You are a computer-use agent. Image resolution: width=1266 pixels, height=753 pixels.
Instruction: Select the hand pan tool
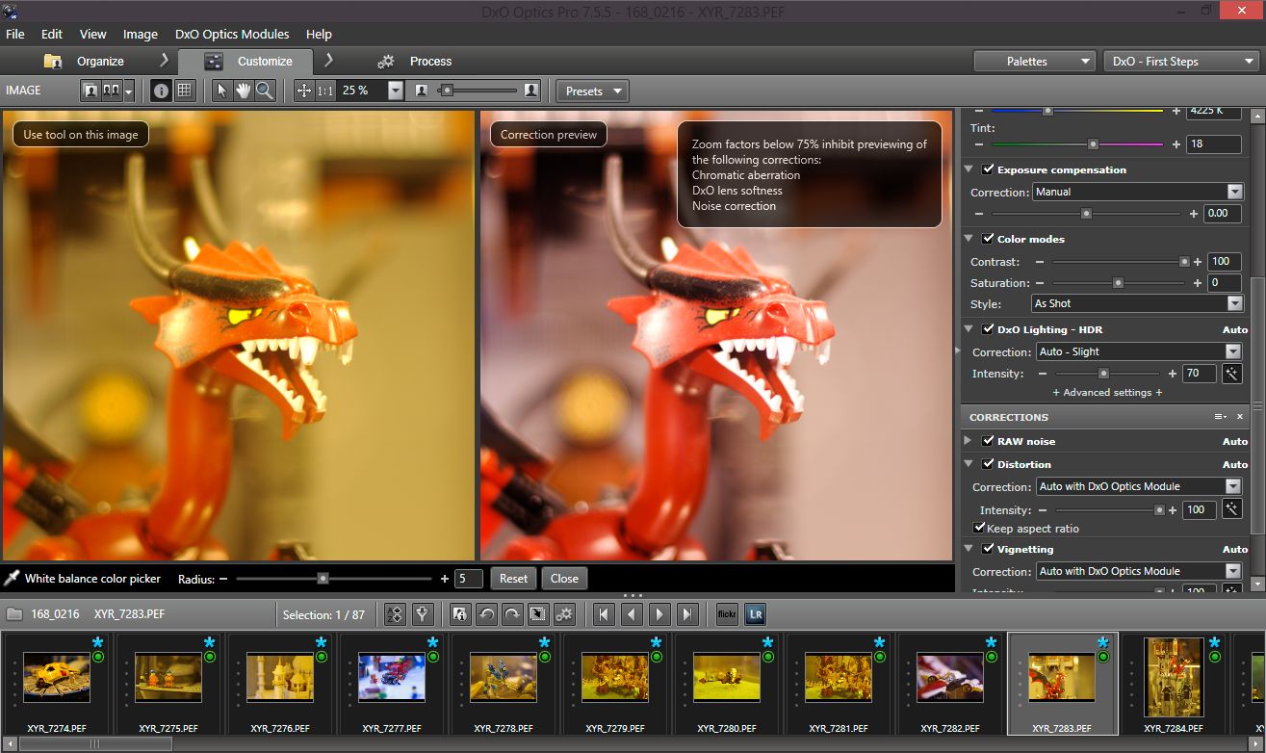pyautogui.click(x=243, y=91)
